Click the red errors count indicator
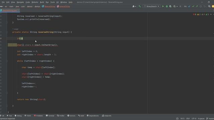214x120 pixels. 195,14
